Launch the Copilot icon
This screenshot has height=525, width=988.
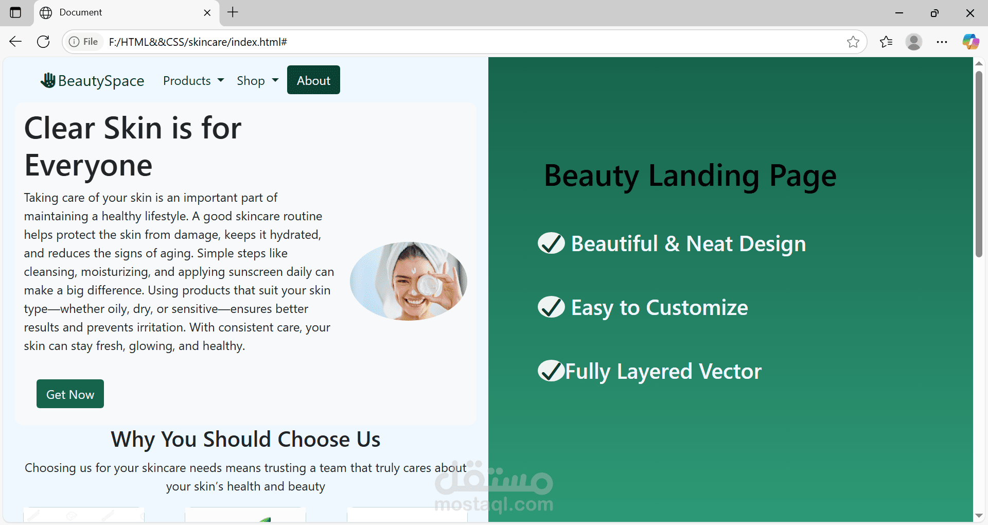pos(971,42)
